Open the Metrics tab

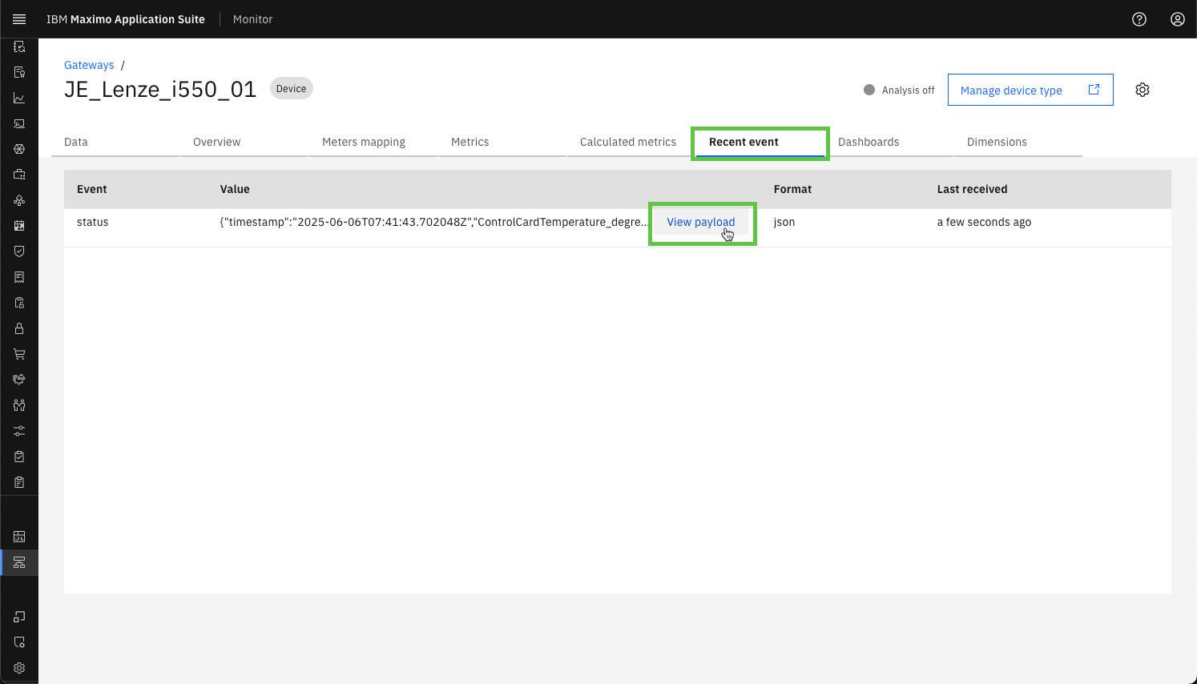502,142
